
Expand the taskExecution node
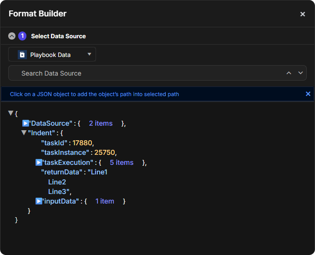(39, 163)
